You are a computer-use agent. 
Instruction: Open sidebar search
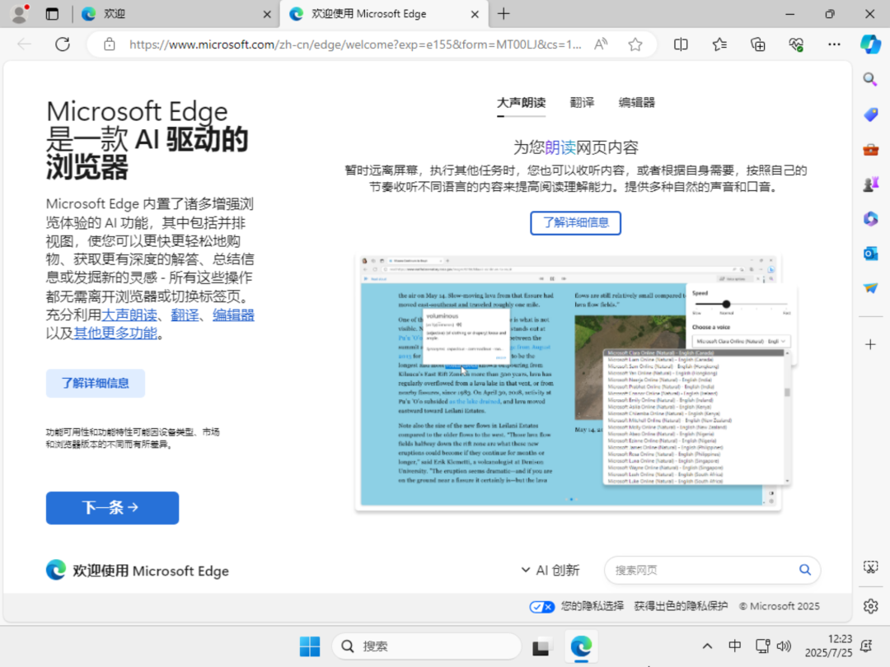pos(870,79)
